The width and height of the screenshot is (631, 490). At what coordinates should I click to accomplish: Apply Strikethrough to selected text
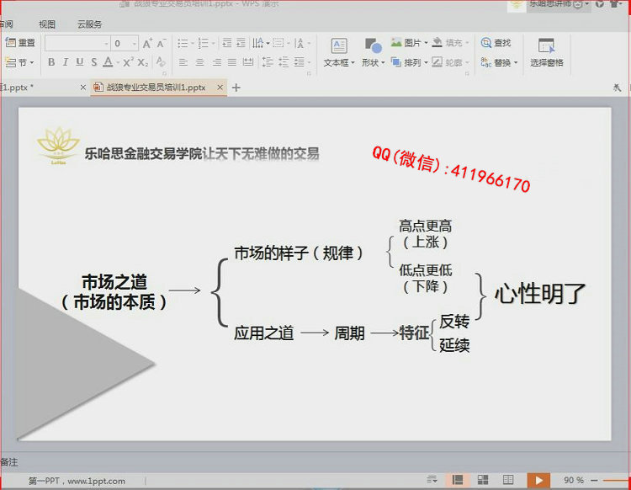(x=93, y=62)
